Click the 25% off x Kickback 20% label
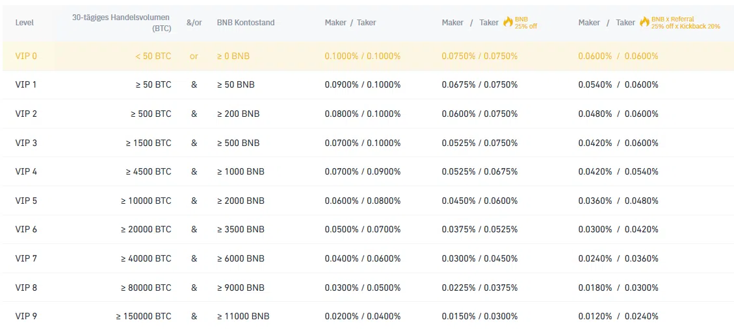The height and width of the screenshot is (329, 734). click(x=686, y=26)
